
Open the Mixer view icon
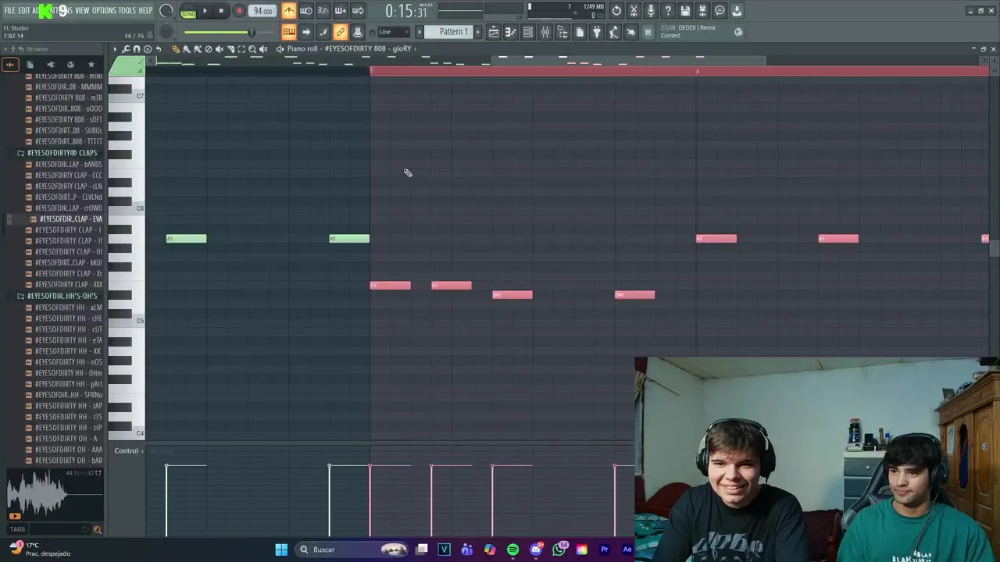click(x=545, y=32)
